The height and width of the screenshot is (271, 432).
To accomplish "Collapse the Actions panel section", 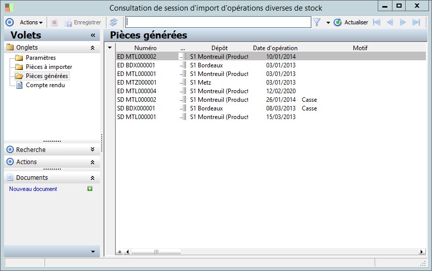I will pos(93,162).
